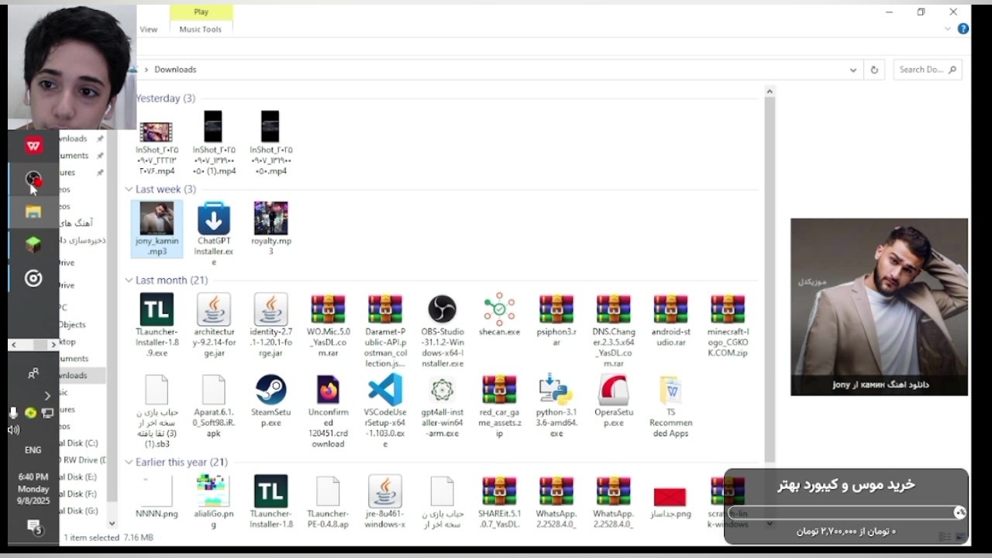Collapse the Yesterday (3) group
This screenshot has width=992, height=558.
[x=166, y=98]
